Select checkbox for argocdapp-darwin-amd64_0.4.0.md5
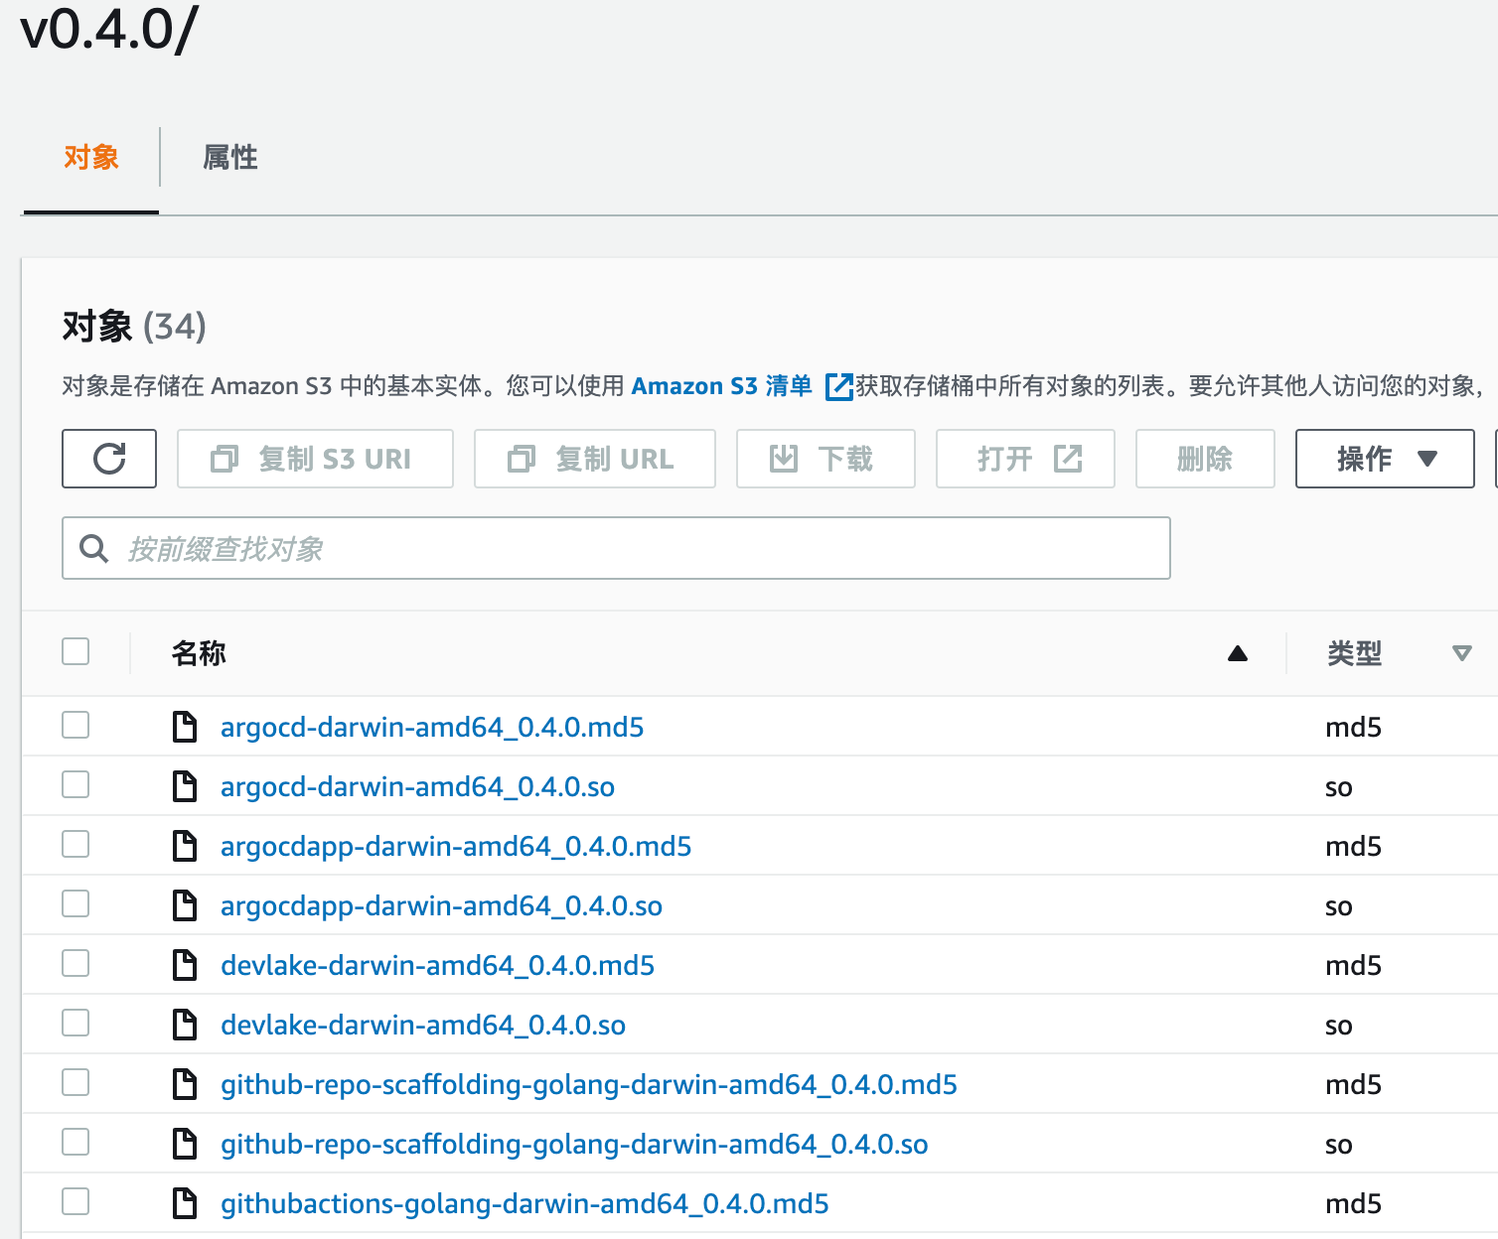This screenshot has height=1239, width=1498. pyautogui.click(x=75, y=844)
